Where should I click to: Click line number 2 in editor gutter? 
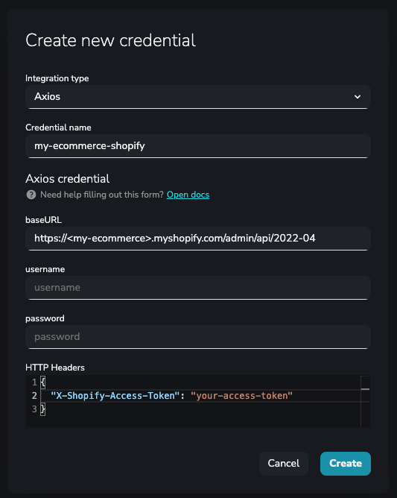tap(34, 396)
